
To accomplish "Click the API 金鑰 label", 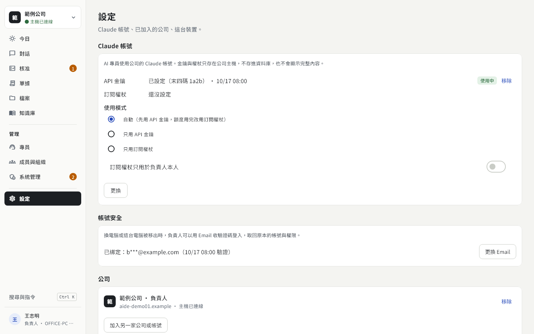I will (115, 81).
